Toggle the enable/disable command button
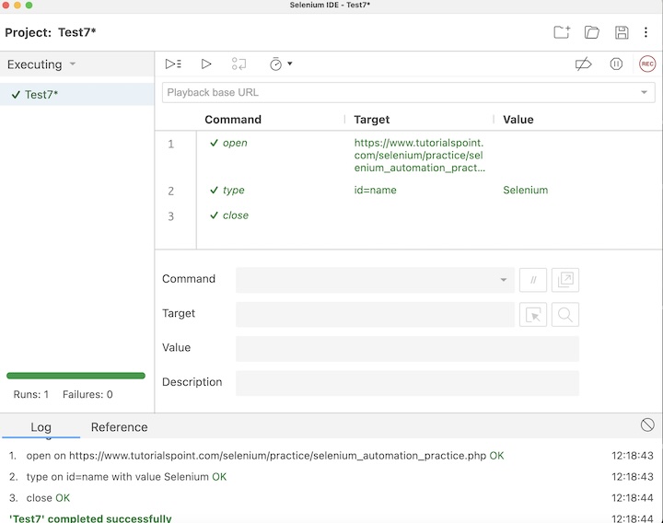This screenshot has height=523, width=663. (x=533, y=280)
